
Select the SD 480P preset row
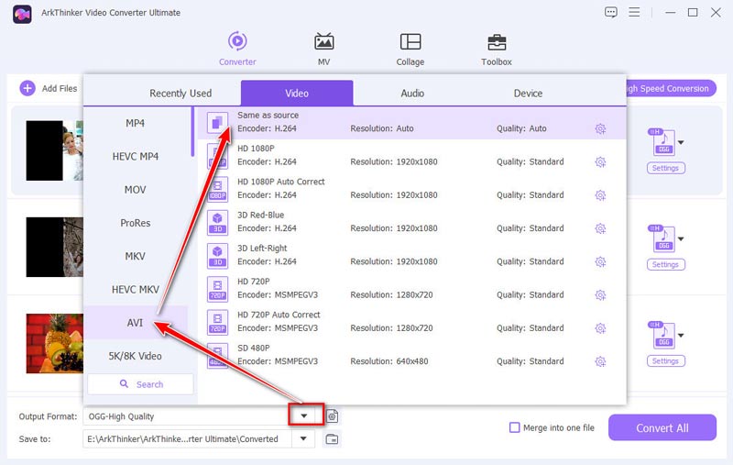pos(411,355)
